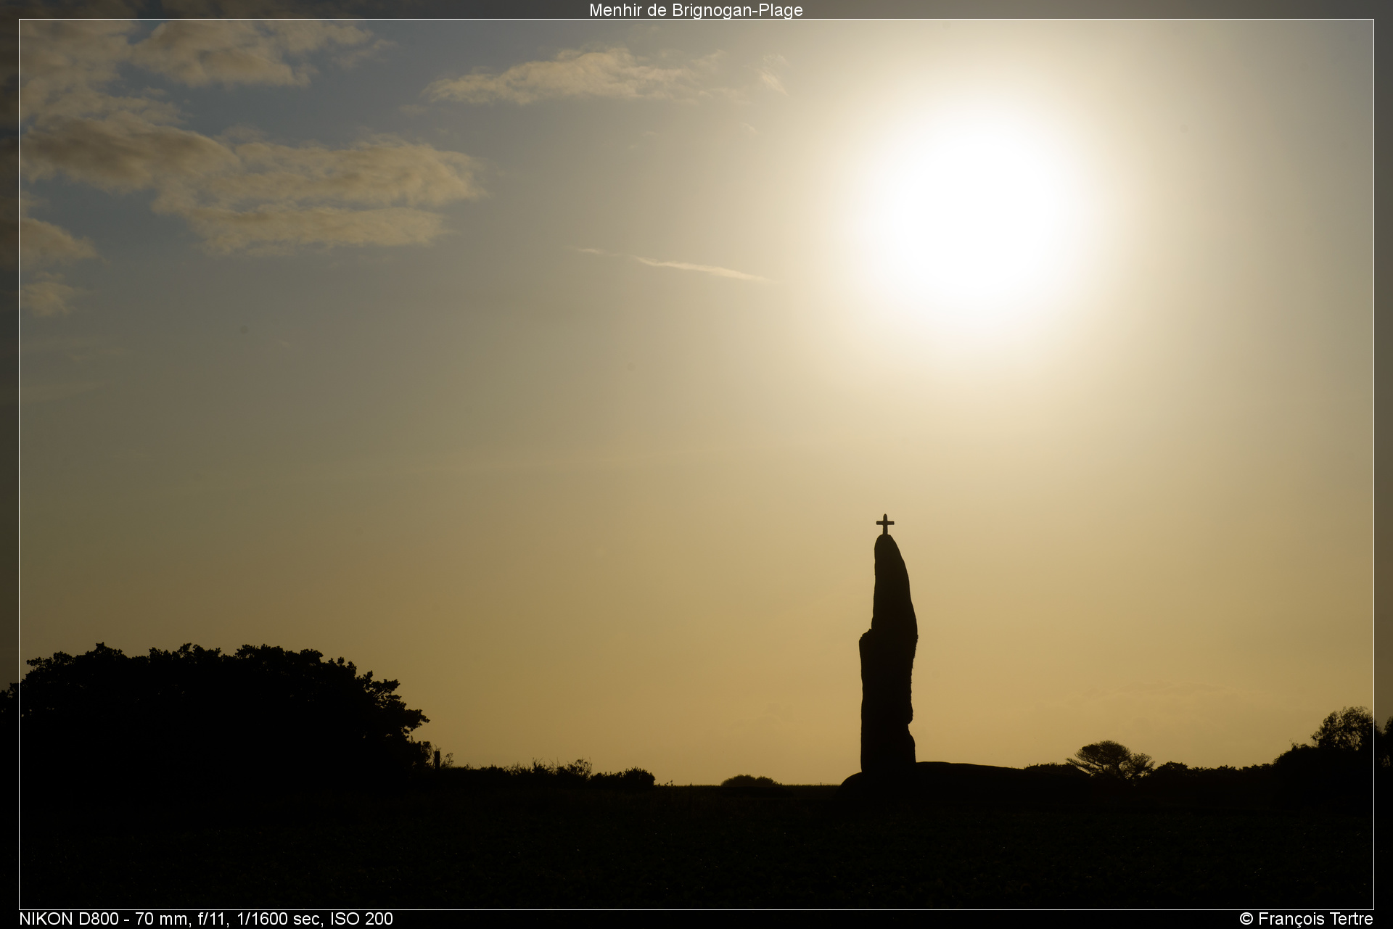Image resolution: width=1393 pixels, height=929 pixels.
Task: Click the EXIF caption 'NIKON D800 - 70 mm, f/11, 1/1600 sec, ISO 200'
Action: point(206,919)
